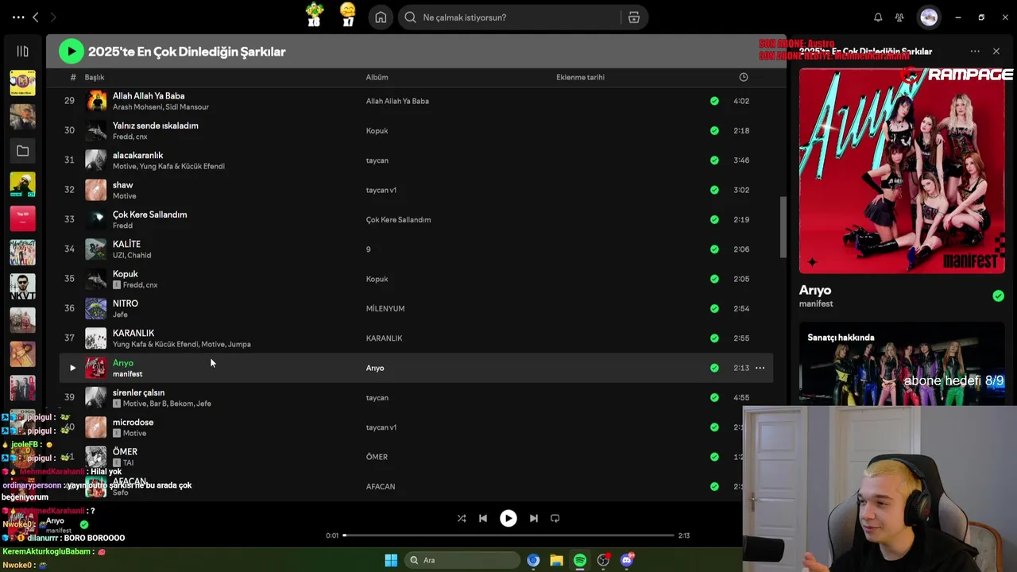Image resolution: width=1017 pixels, height=572 pixels.
Task: Open the NKVT playlist thumbnail in sidebar
Action: pos(22,287)
